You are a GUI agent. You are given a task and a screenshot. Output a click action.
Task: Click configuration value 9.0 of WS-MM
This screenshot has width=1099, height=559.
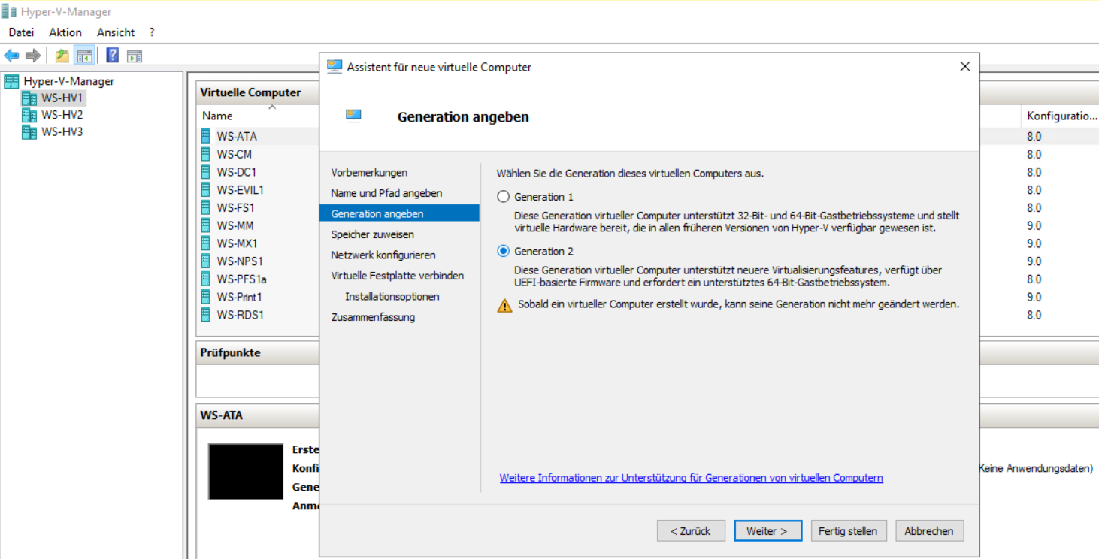pos(1034,225)
